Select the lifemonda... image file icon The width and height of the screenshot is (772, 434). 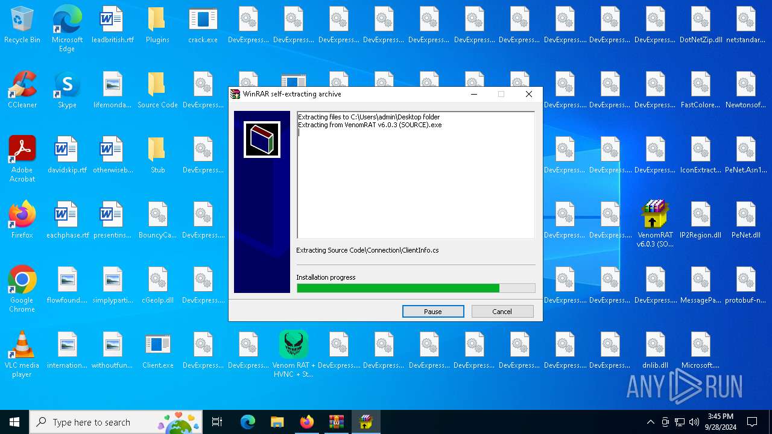pos(112,90)
